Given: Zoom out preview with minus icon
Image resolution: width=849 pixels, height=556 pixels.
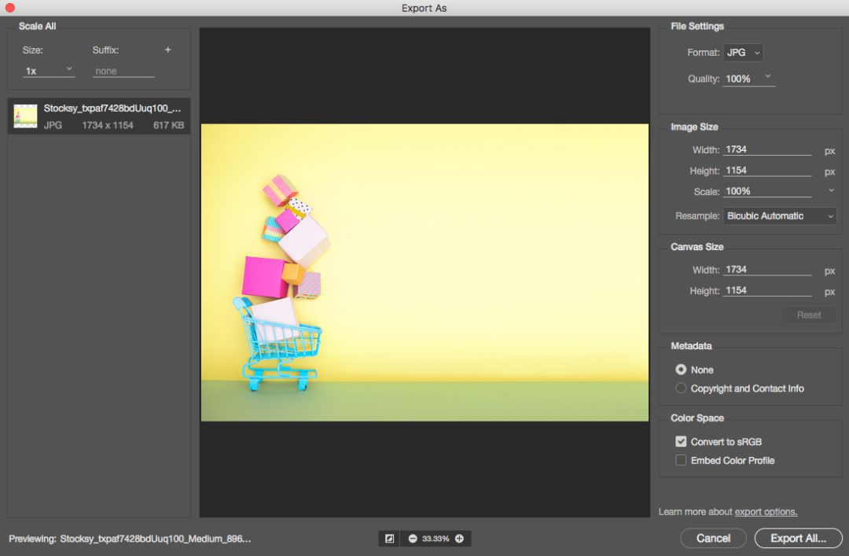Looking at the screenshot, I should pos(413,538).
